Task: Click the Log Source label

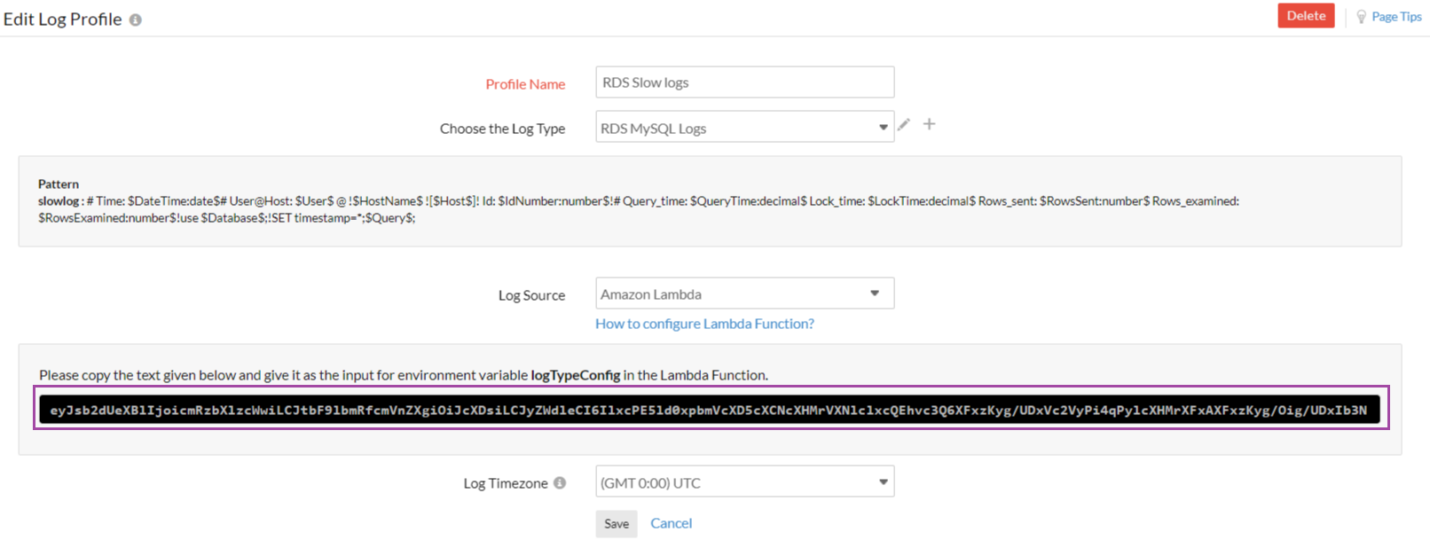Action: pyautogui.click(x=531, y=295)
